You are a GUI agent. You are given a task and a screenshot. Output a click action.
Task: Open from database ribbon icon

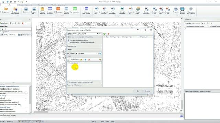[x=15, y=9]
